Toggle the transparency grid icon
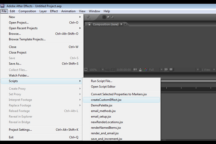Screen dimensions: 216x144 171,69
